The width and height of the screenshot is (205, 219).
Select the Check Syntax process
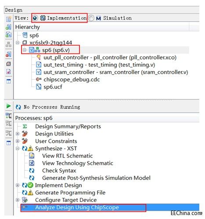59,170
